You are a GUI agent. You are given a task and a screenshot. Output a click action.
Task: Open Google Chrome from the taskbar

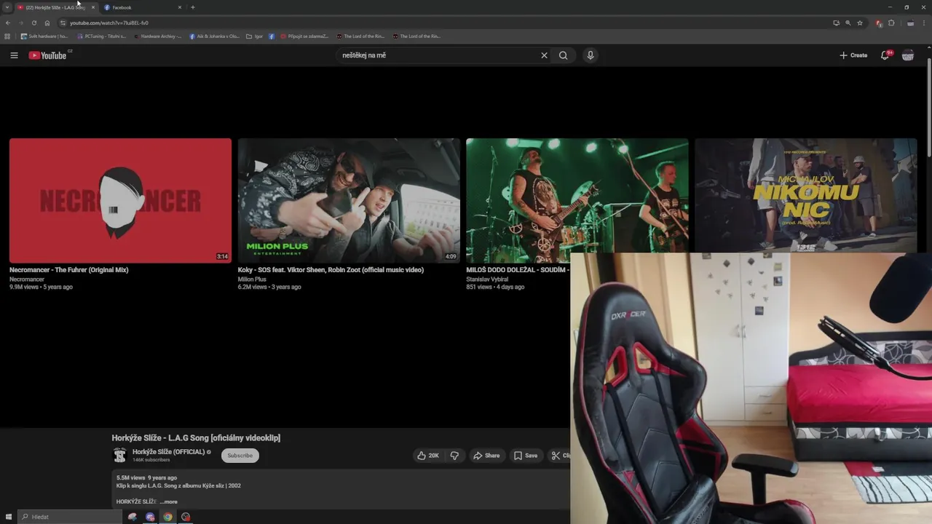pyautogui.click(x=167, y=517)
